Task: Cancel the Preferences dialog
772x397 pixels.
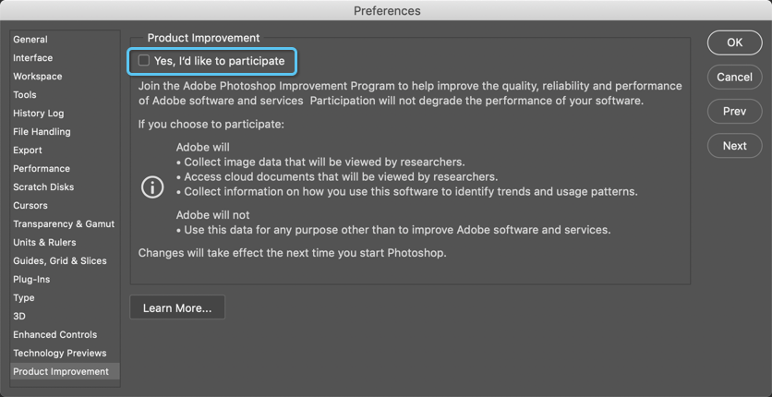Action: 734,78
